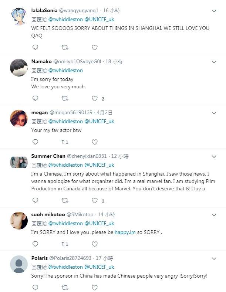This screenshot has height=292, width=226.
Task: Reply to lalalaSonia's tweet
Action: tap(35, 47)
